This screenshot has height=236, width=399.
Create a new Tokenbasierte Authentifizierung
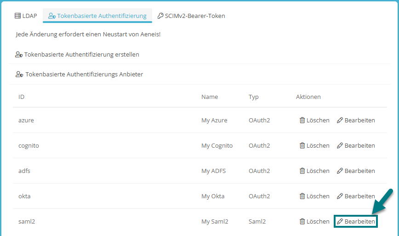[x=77, y=54]
